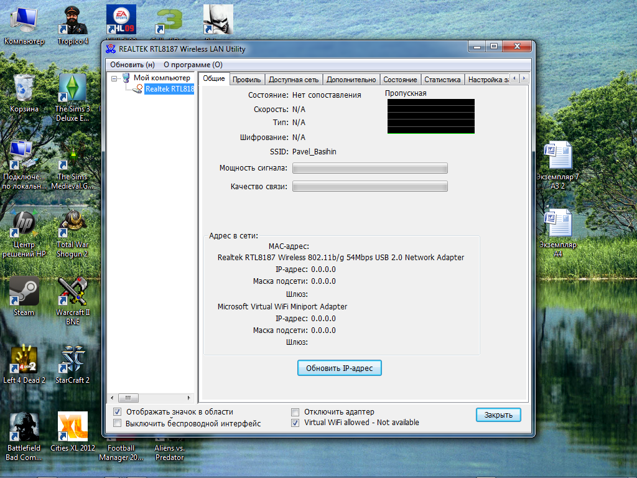Open Подключение по локальной сети shortcut

24,166
